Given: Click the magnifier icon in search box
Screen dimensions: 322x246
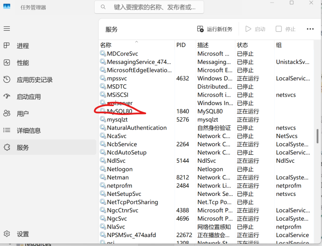Looking at the screenshot, I should pyautogui.click(x=103, y=7).
